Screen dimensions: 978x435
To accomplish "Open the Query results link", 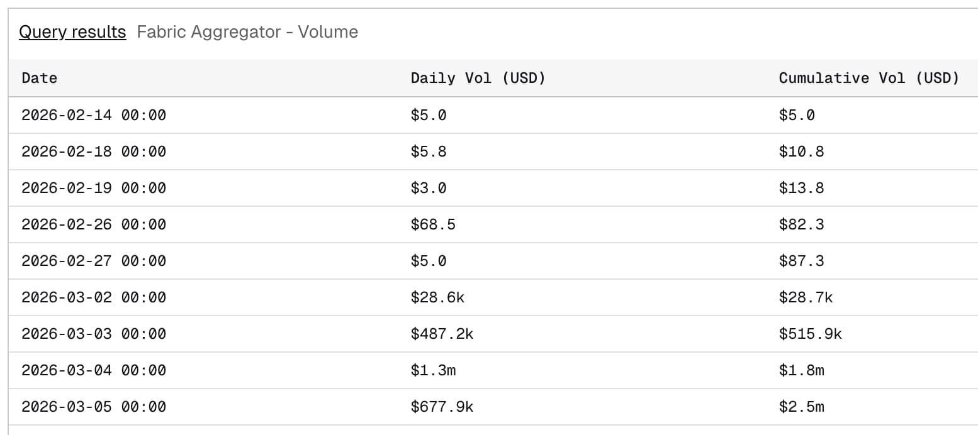I will pos(72,32).
